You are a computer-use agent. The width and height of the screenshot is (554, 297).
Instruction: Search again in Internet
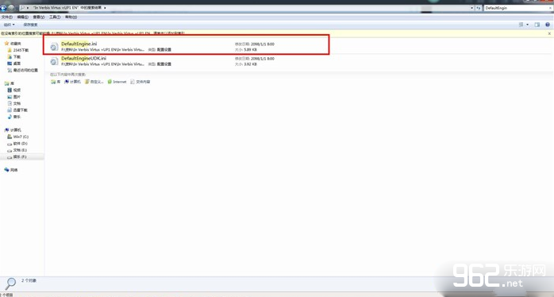click(117, 82)
